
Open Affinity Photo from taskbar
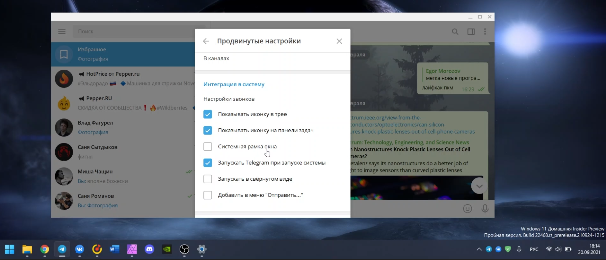pos(132,249)
